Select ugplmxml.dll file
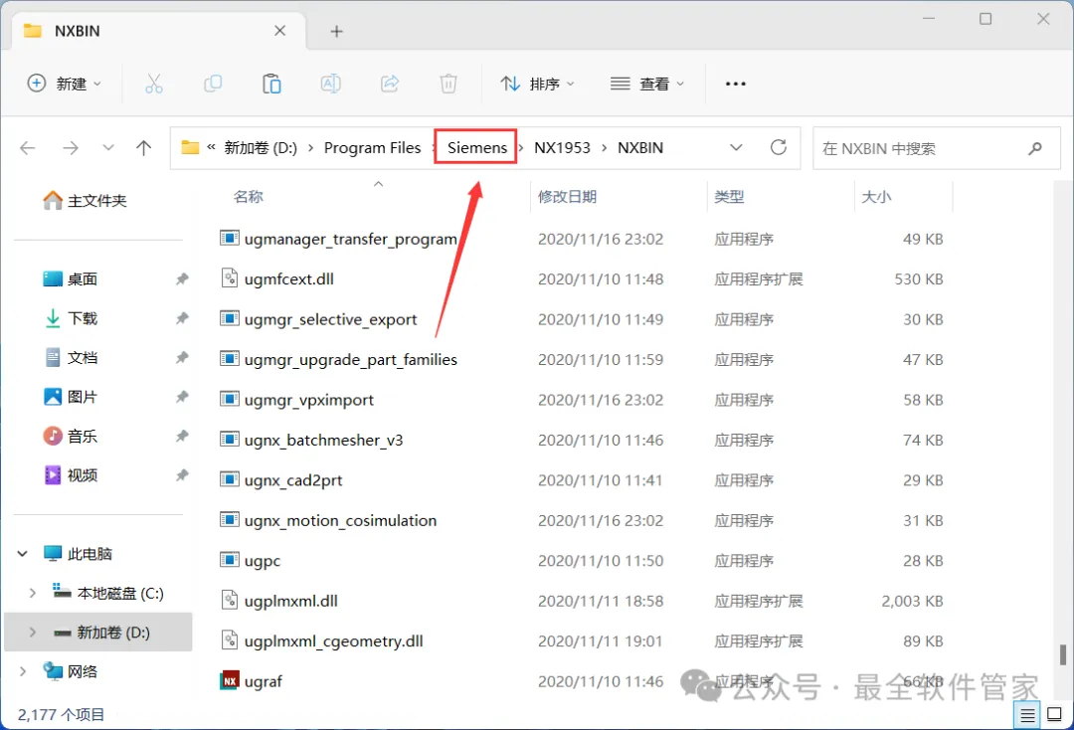Image resolution: width=1074 pixels, height=730 pixels. pyautogui.click(x=291, y=601)
